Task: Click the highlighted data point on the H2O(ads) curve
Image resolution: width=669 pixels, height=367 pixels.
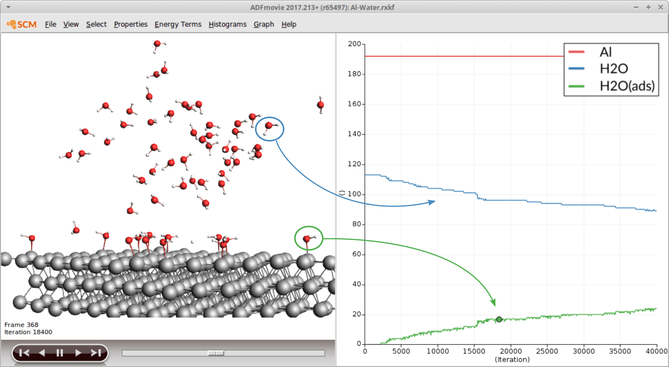Action: [499, 320]
